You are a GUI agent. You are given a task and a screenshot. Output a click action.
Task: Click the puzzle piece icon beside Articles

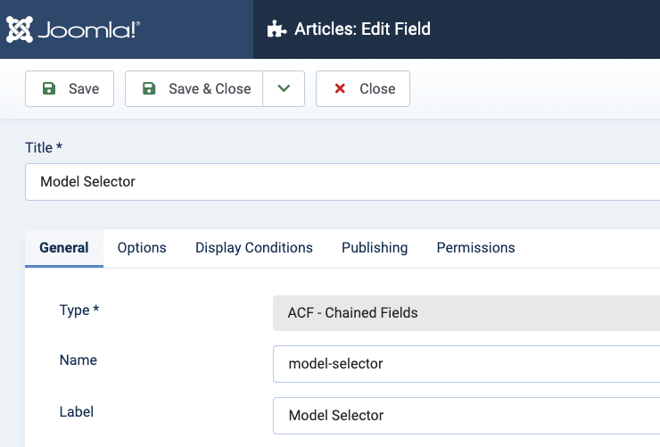277,29
